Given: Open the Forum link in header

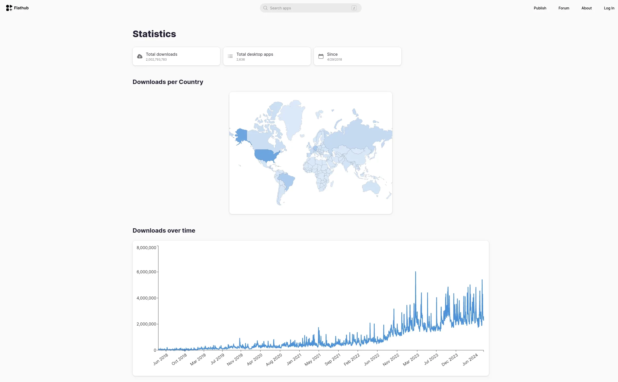Looking at the screenshot, I should [x=564, y=8].
